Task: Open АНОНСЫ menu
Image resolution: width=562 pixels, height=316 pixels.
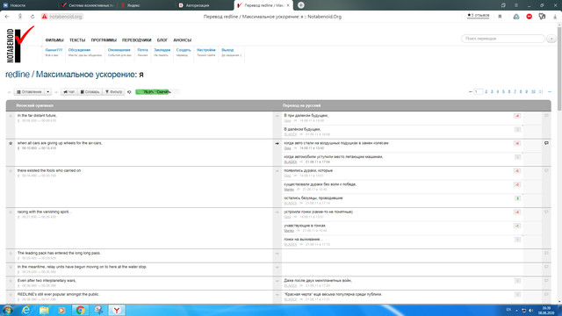Action: [182, 40]
